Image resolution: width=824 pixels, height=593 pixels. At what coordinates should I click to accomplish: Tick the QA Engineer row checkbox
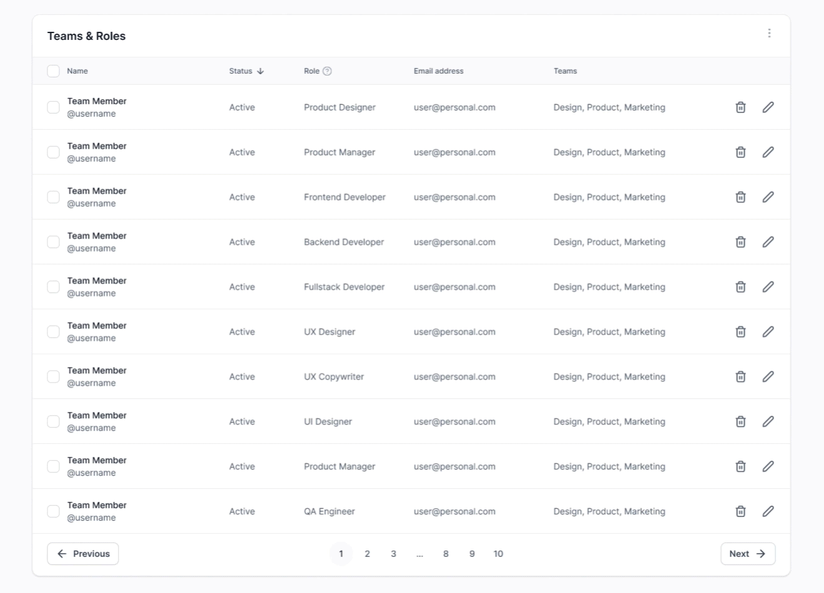tap(54, 512)
